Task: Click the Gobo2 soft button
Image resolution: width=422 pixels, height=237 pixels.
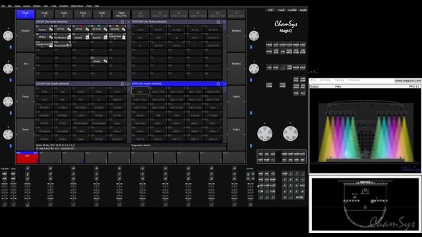Action: 236,101
